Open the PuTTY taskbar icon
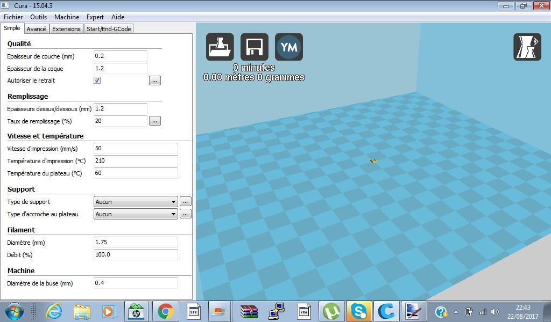 (277, 311)
